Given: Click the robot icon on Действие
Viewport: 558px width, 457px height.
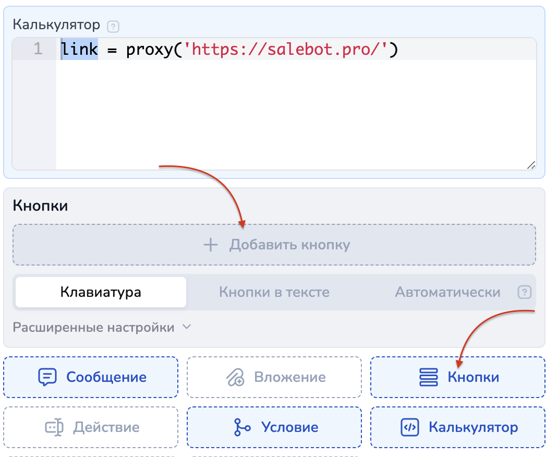Looking at the screenshot, I should point(54,428).
